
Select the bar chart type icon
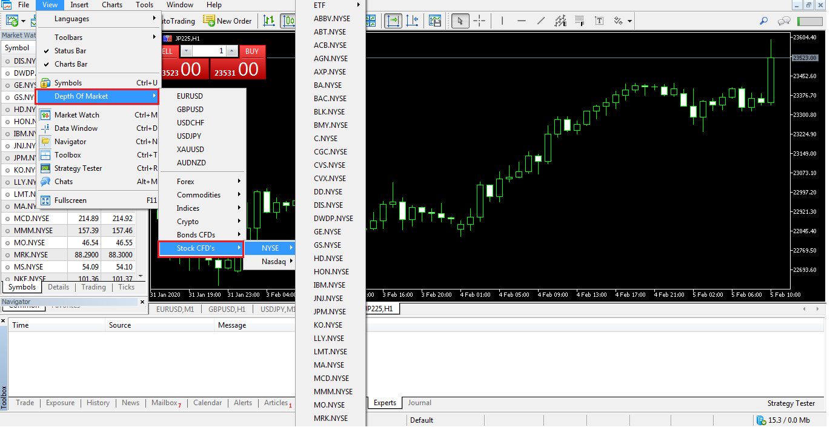[269, 21]
